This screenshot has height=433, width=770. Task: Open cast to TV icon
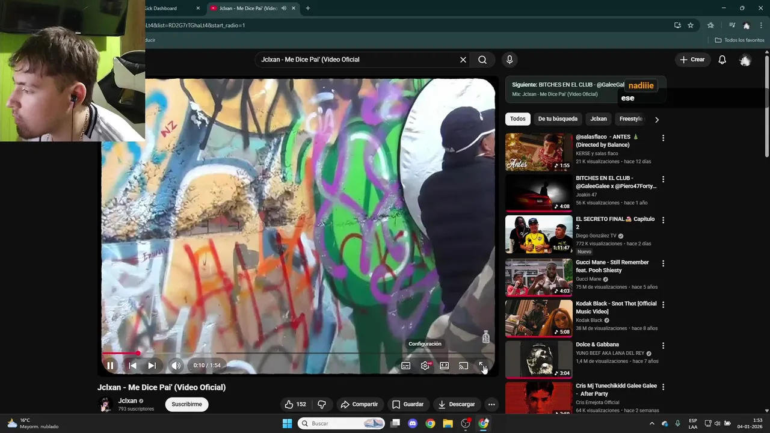[463, 365]
